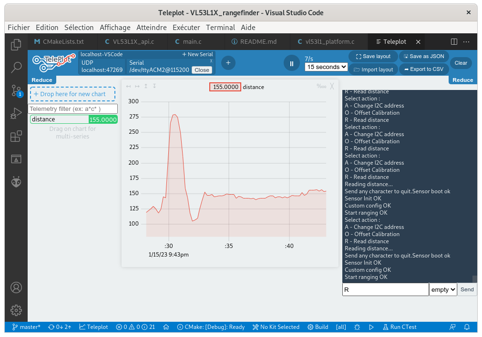The image size is (482, 337).
Task: Click the home icon in status bar
Action: 166,327
